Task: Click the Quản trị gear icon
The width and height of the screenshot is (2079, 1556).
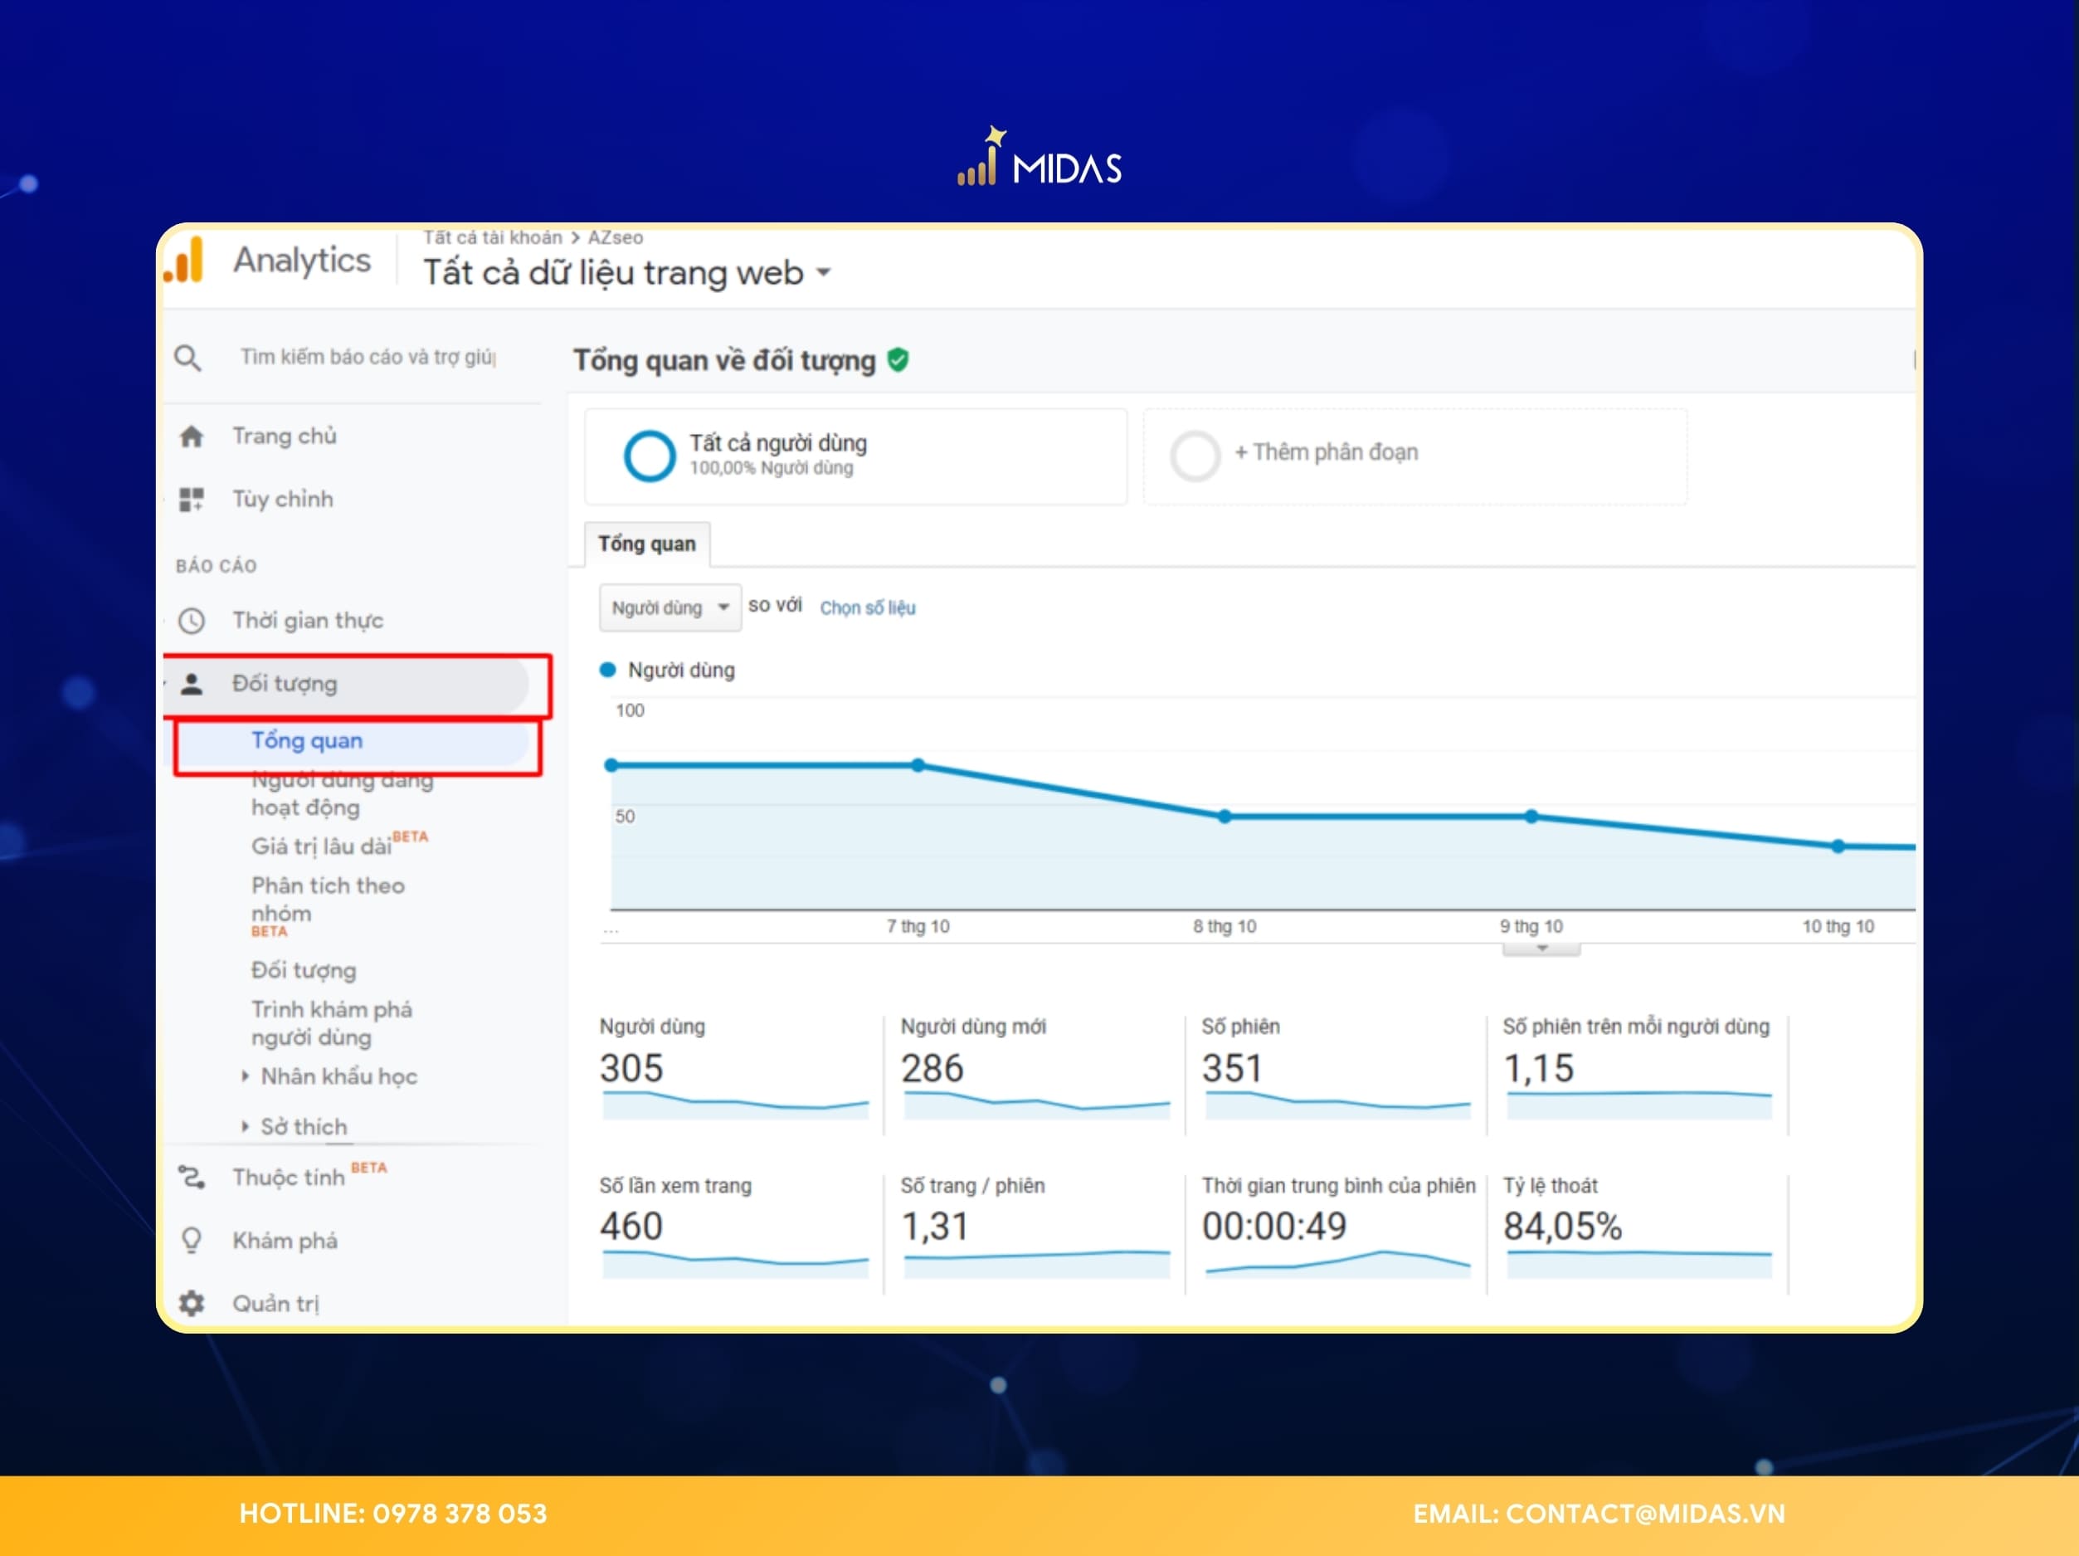Action: (x=192, y=1303)
